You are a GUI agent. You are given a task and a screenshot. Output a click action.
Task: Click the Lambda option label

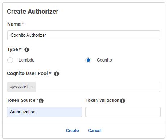[x=27, y=60]
